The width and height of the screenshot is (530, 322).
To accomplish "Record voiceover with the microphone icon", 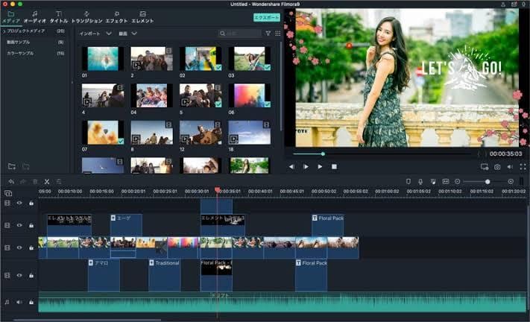I will [420, 181].
